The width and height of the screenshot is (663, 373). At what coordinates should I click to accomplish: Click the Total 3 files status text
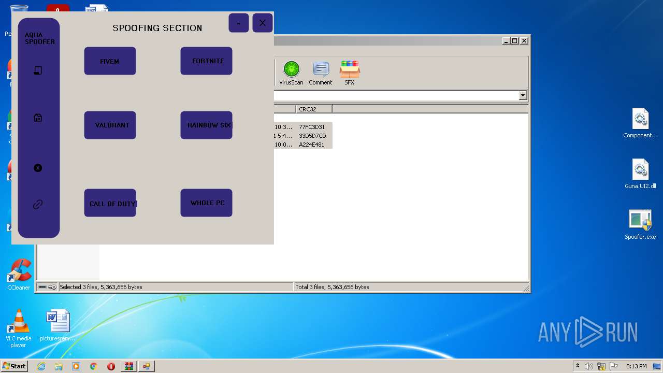click(332, 287)
